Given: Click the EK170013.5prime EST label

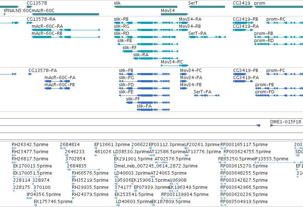Looking at the screenshot, I should pyautogui.click(x=32, y=166).
